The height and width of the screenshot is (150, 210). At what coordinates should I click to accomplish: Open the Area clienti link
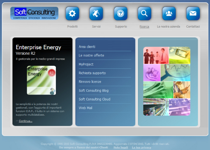coord(87,47)
